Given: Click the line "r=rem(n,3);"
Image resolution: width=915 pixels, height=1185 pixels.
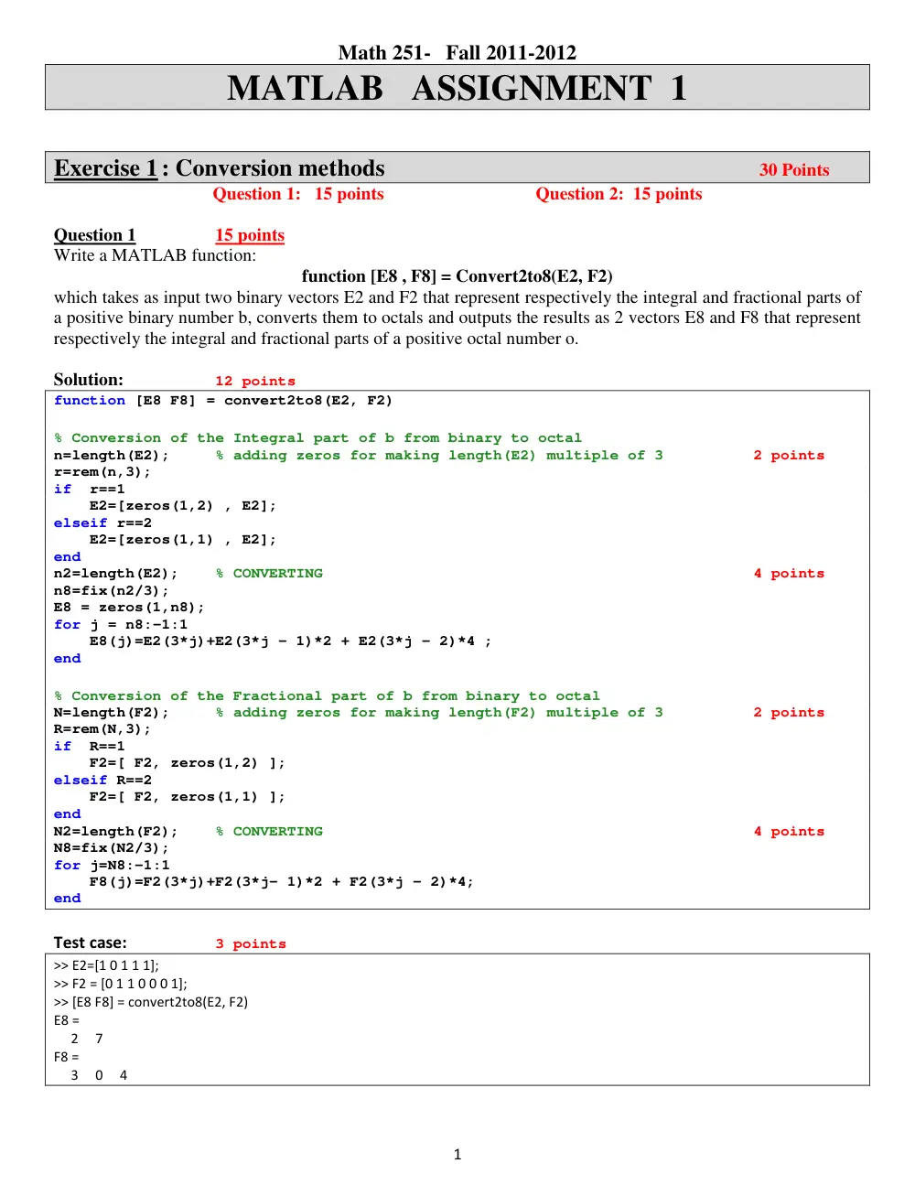Looking at the screenshot, I should (x=102, y=472).
